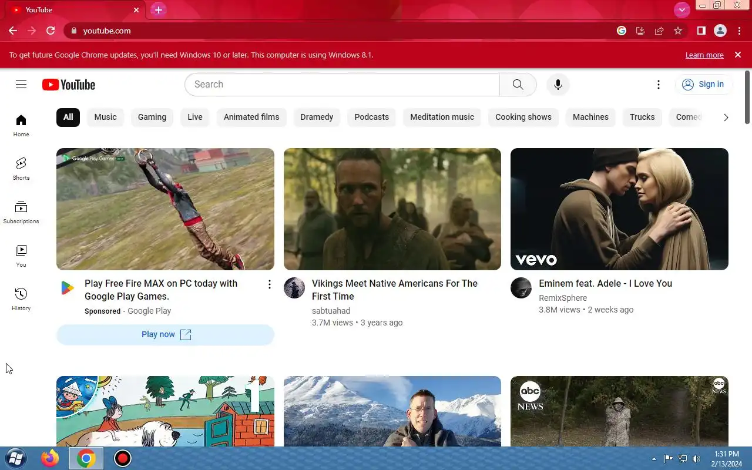Open the sabtuahad channel name
The height and width of the screenshot is (470, 752).
[x=331, y=311]
